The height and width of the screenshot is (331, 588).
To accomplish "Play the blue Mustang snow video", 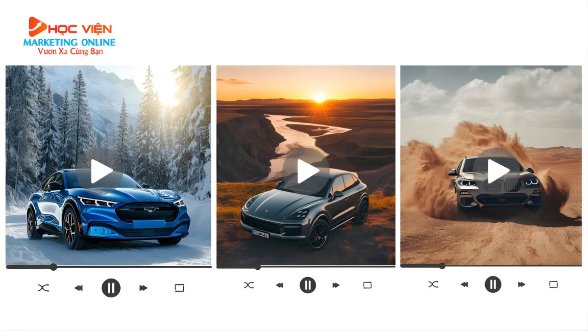I will (x=101, y=171).
